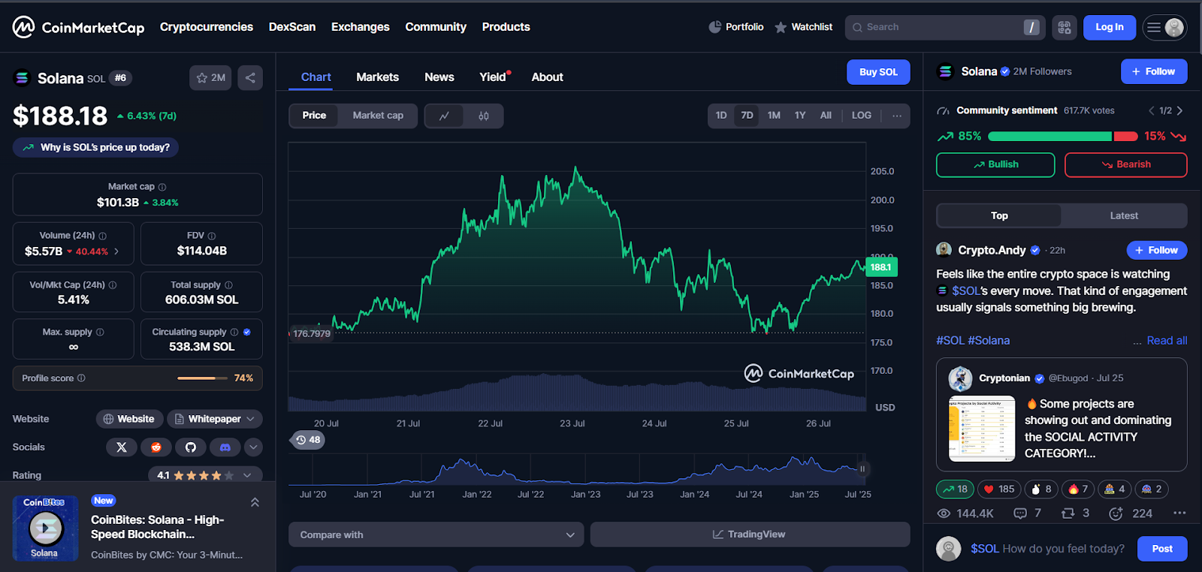Focus the Search input field
This screenshot has width=1202, height=572.
[x=945, y=28]
